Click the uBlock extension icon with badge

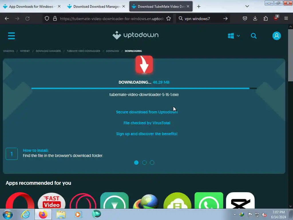tap(276, 18)
